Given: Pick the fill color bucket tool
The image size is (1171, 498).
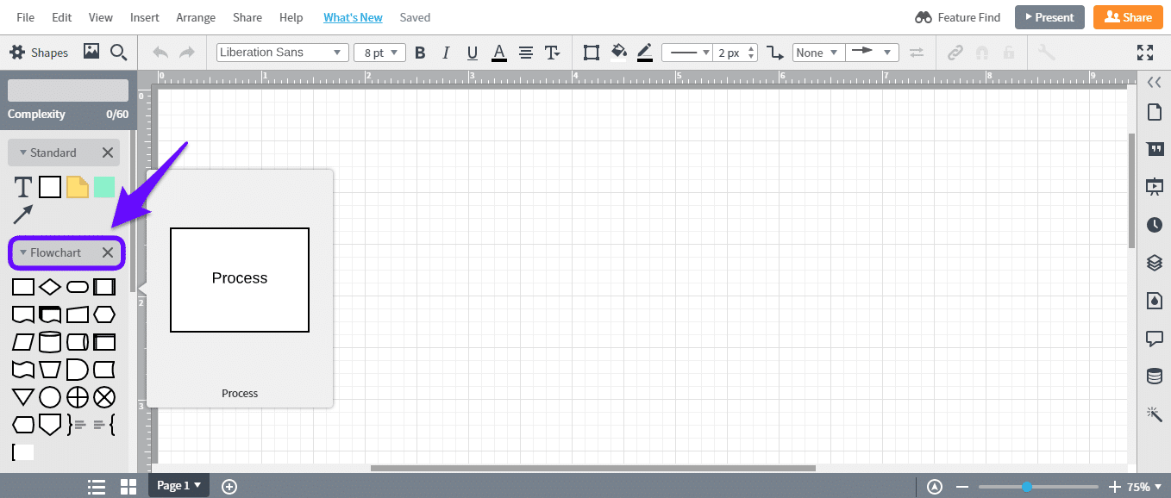Looking at the screenshot, I should pos(618,53).
